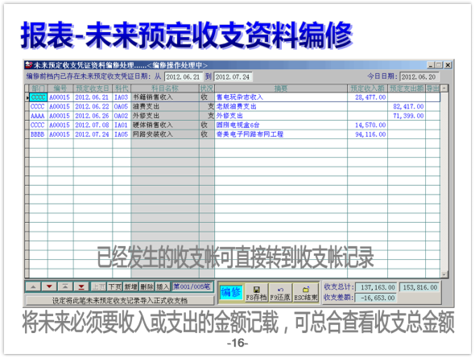The height and width of the screenshot is (358, 475).
Task: Go to next record with red down arrow
Action: 49,286
